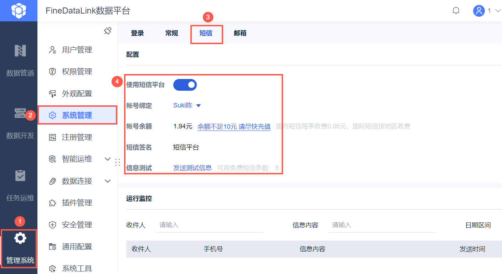The image size is (502, 274).
Task: Click the 发送测试信息 link
Action: (193, 168)
